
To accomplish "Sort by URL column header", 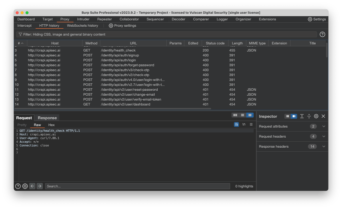I will pos(133,43).
